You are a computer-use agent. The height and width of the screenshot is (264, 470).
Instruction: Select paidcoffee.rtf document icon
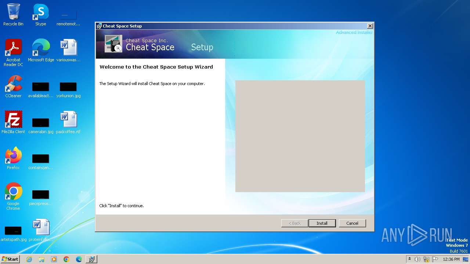[x=68, y=122]
